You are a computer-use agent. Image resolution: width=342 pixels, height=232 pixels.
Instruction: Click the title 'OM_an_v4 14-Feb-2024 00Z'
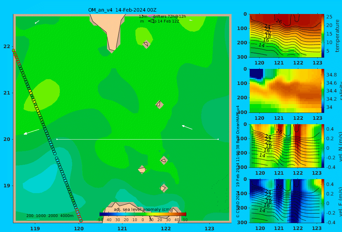122,10
